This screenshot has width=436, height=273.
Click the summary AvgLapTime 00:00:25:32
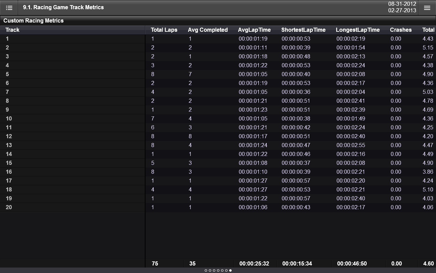coord(254,263)
